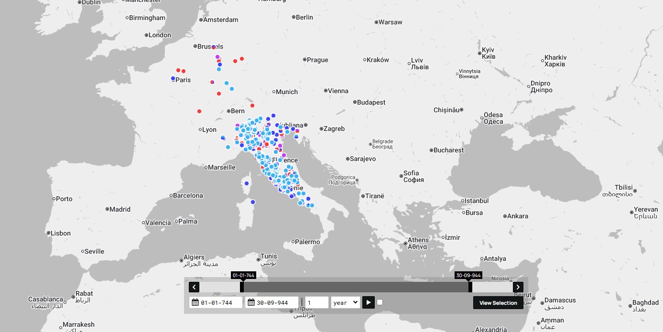The height and width of the screenshot is (332, 663).
Task: Open the end date calendar icon
Action: tap(251, 302)
